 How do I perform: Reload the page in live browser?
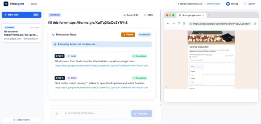pyautogui.click(x=179, y=23)
